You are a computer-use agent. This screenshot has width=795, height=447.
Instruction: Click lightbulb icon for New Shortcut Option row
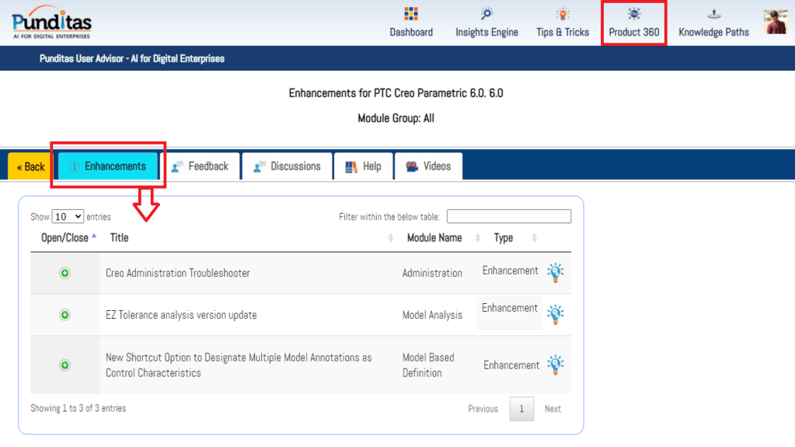tap(555, 365)
